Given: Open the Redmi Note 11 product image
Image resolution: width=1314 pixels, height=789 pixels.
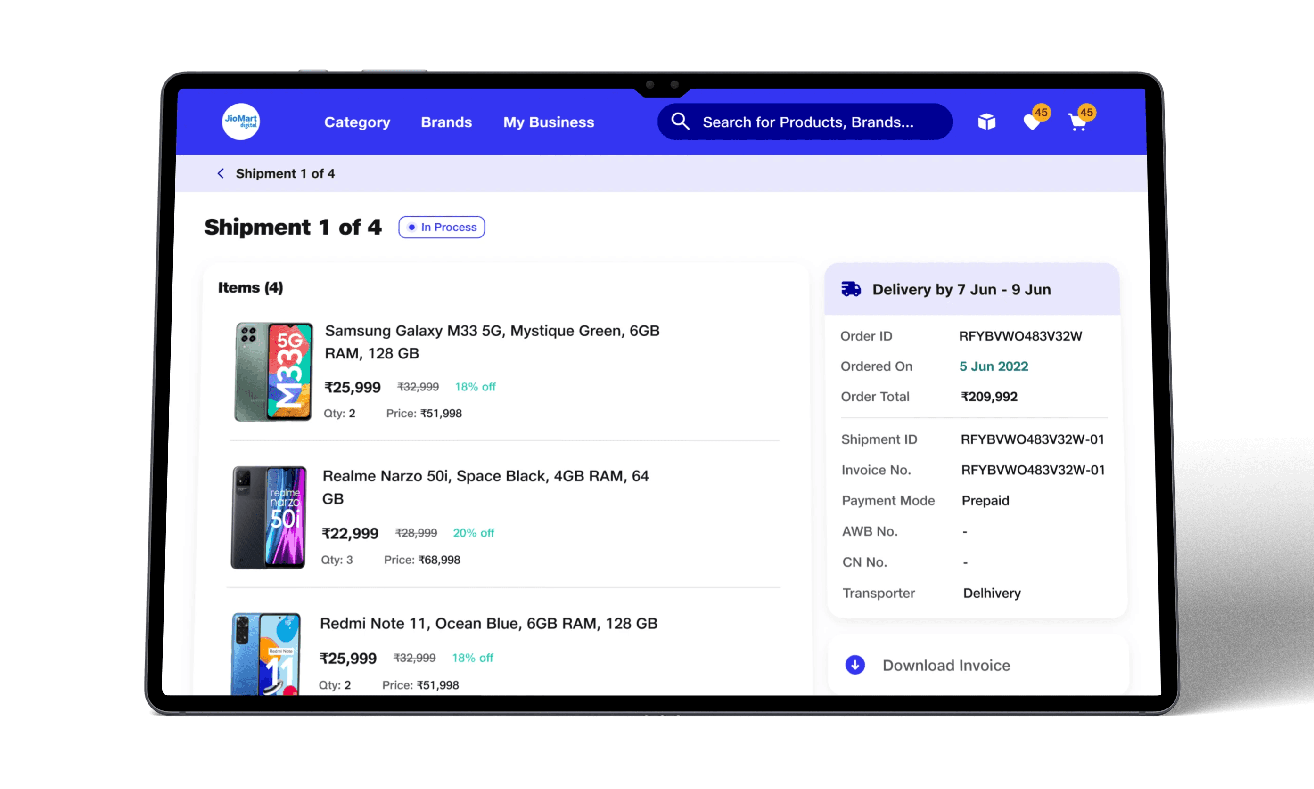Looking at the screenshot, I should click(265, 654).
